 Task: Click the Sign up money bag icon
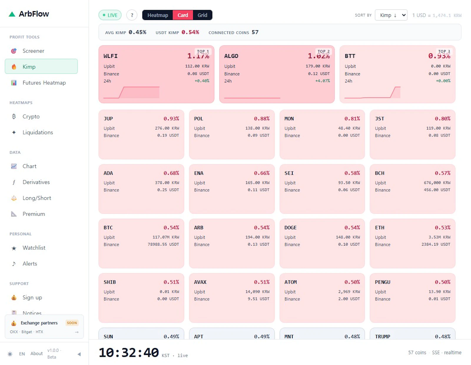point(14,297)
